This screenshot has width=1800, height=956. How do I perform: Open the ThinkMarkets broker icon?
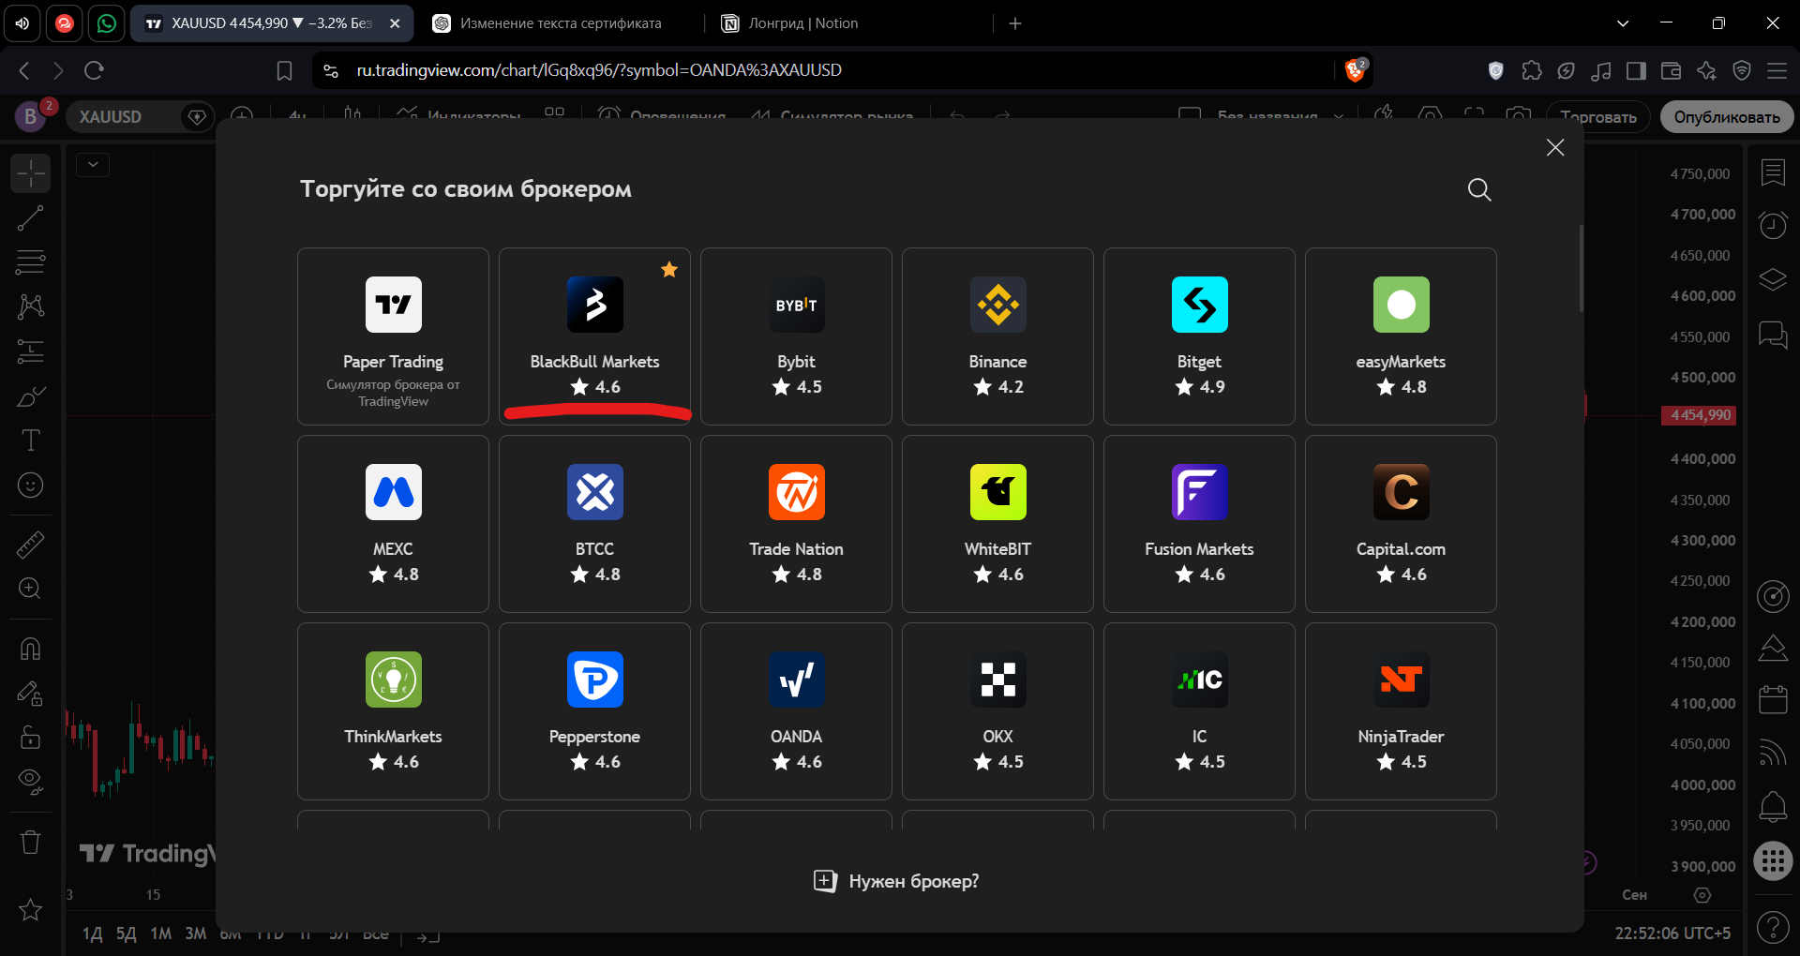click(393, 680)
